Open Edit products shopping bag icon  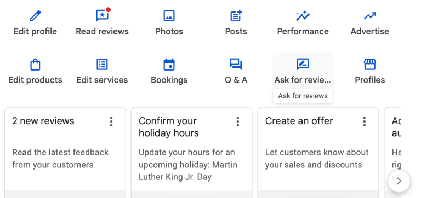click(35, 65)
